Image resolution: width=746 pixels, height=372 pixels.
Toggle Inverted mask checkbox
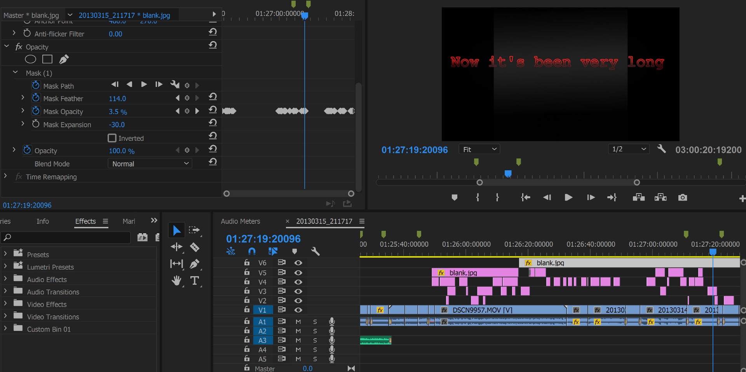(112, 138)
